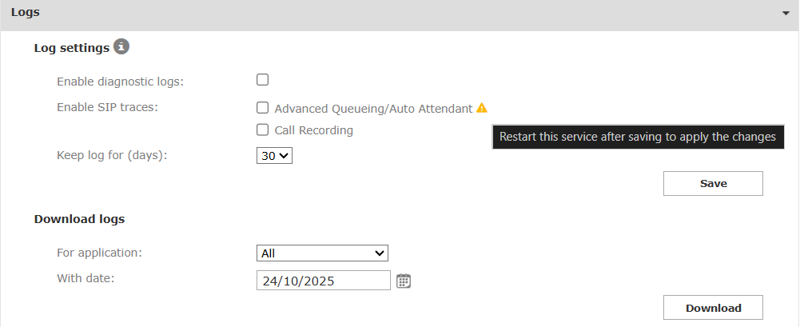Tick the Advanced Queueing/Auto Attendant checkbox

(x=262, y=108)
